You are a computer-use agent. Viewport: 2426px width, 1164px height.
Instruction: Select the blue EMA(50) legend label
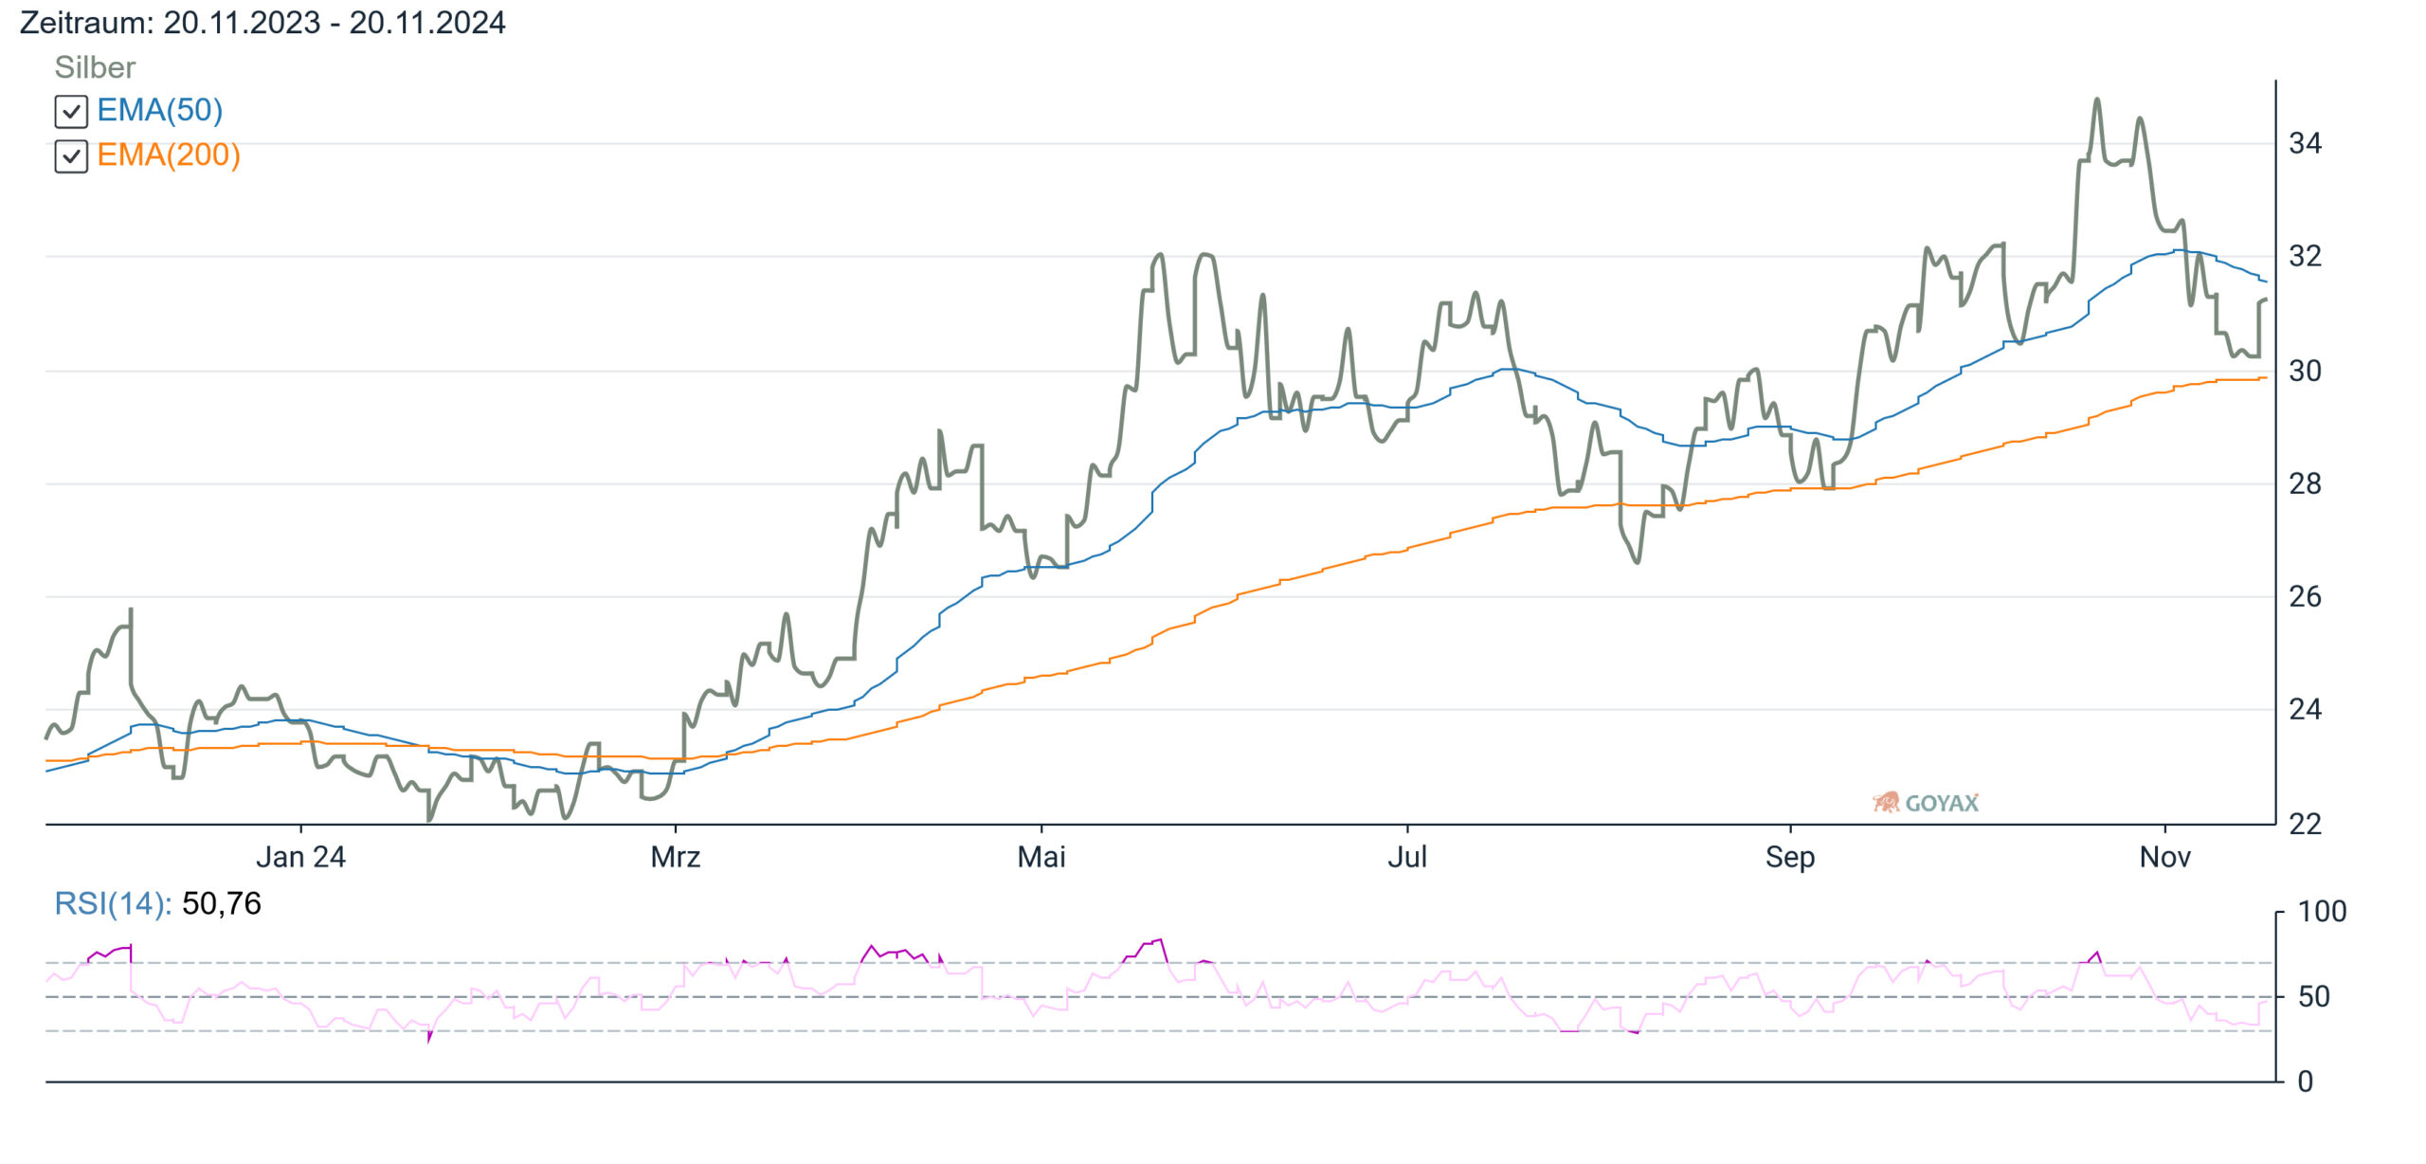tap(160, 110)
